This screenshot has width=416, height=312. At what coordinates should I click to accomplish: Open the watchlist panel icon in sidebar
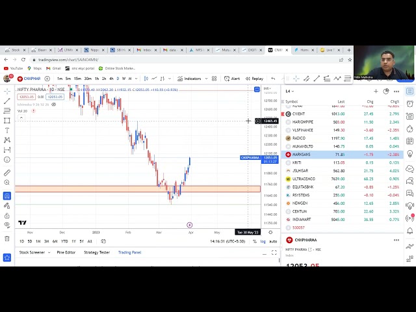409,91
